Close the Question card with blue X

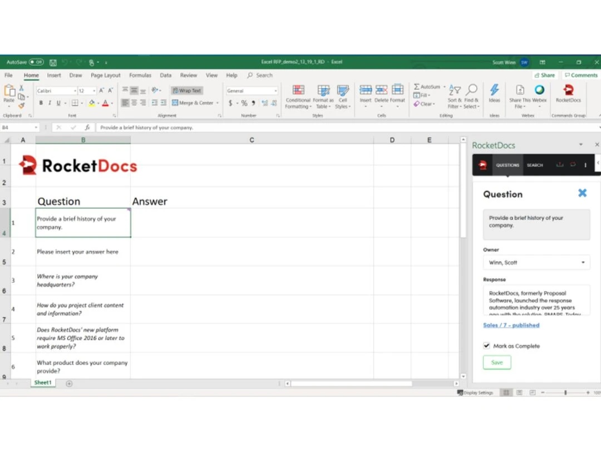[582, 193]
